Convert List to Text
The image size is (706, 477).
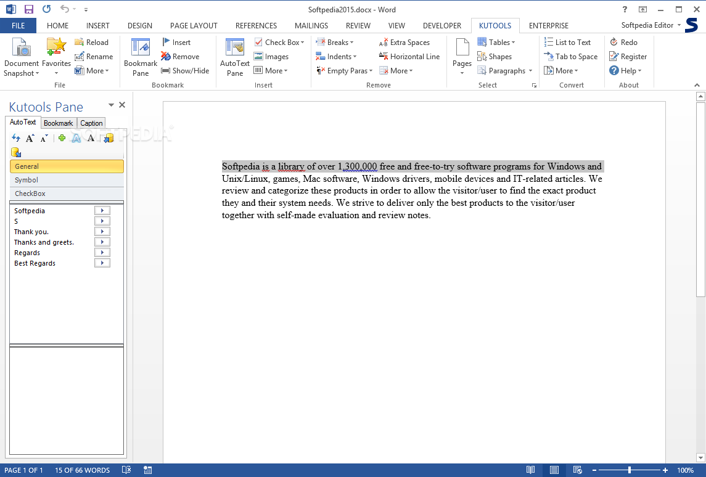point(567,43)
